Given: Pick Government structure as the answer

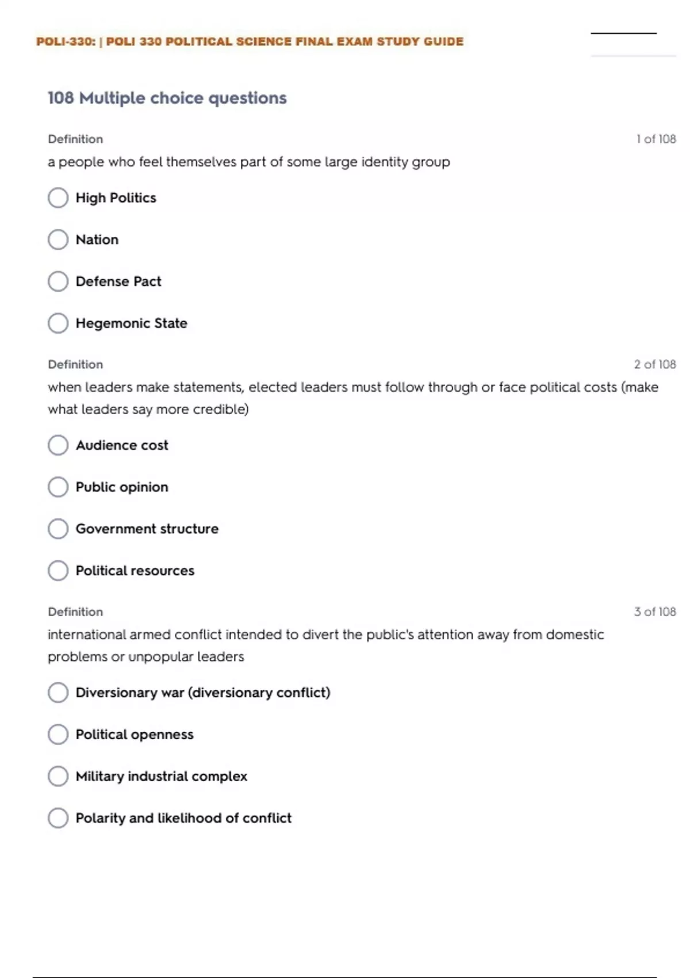Looking at the screenshot, I should pos(58,529).
